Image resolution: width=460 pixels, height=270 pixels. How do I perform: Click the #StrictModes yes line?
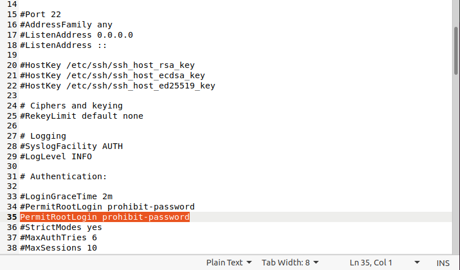click(x=61, y=227)
